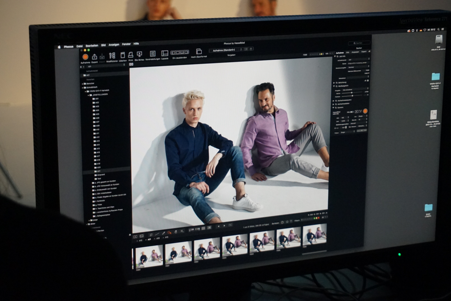451x301 pixels.
Task: Go to next image arrow
Action: point(224,225)
